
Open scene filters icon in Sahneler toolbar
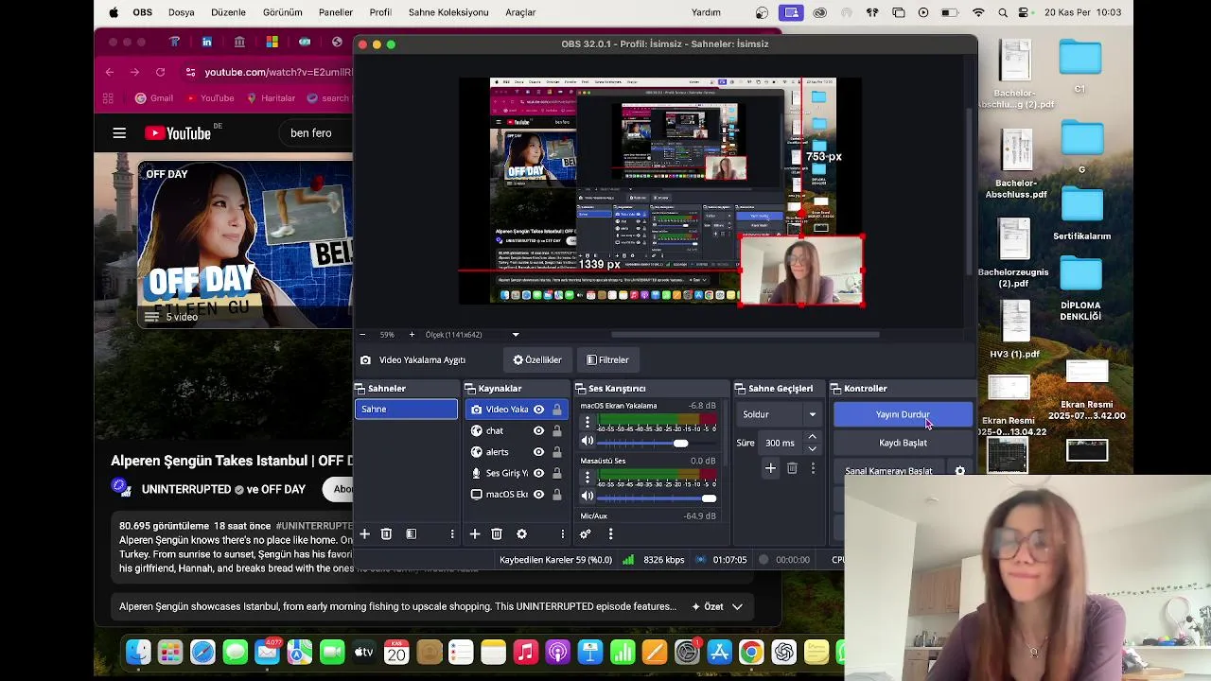point(411,534)
